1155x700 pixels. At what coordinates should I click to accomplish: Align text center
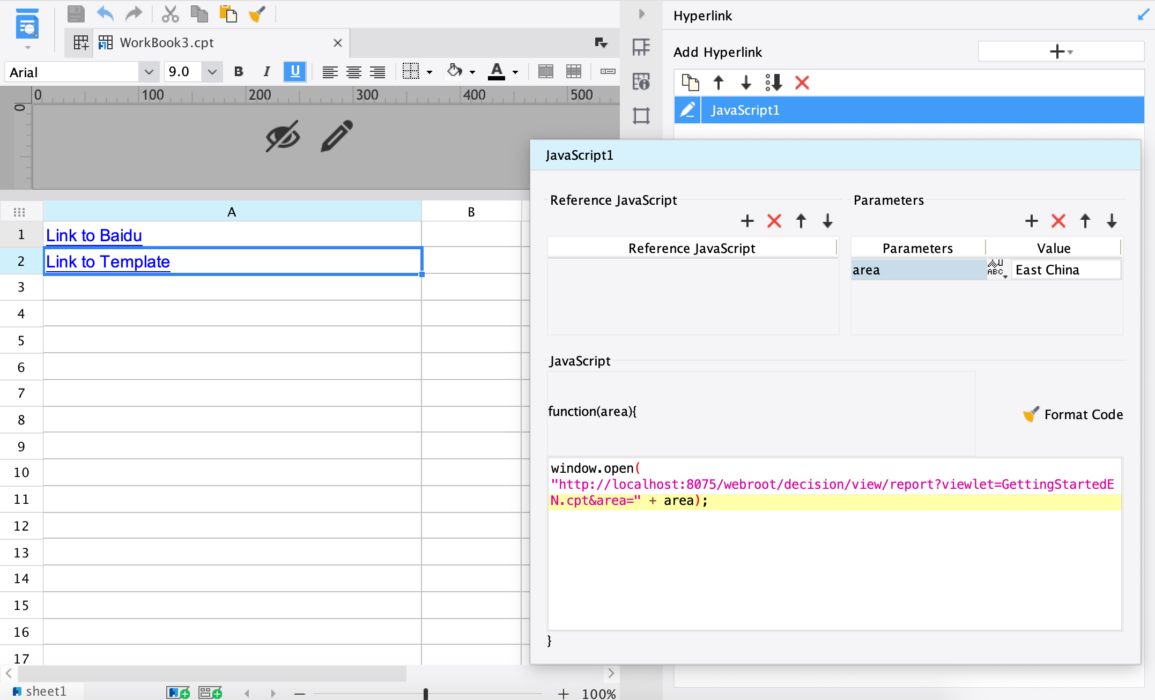[354, 72]
